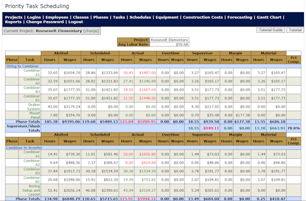Navigate to Construction Costs
Image resolution: width=306 pixels, height=201 pixels.
pyautogui.click(x=203, y=17)
